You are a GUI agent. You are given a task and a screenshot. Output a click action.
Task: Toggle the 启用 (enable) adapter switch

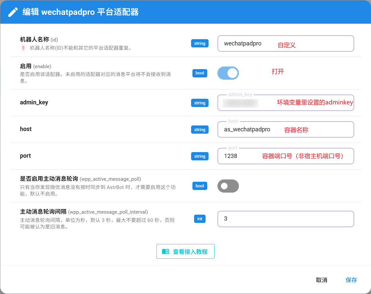click(228, 73)
